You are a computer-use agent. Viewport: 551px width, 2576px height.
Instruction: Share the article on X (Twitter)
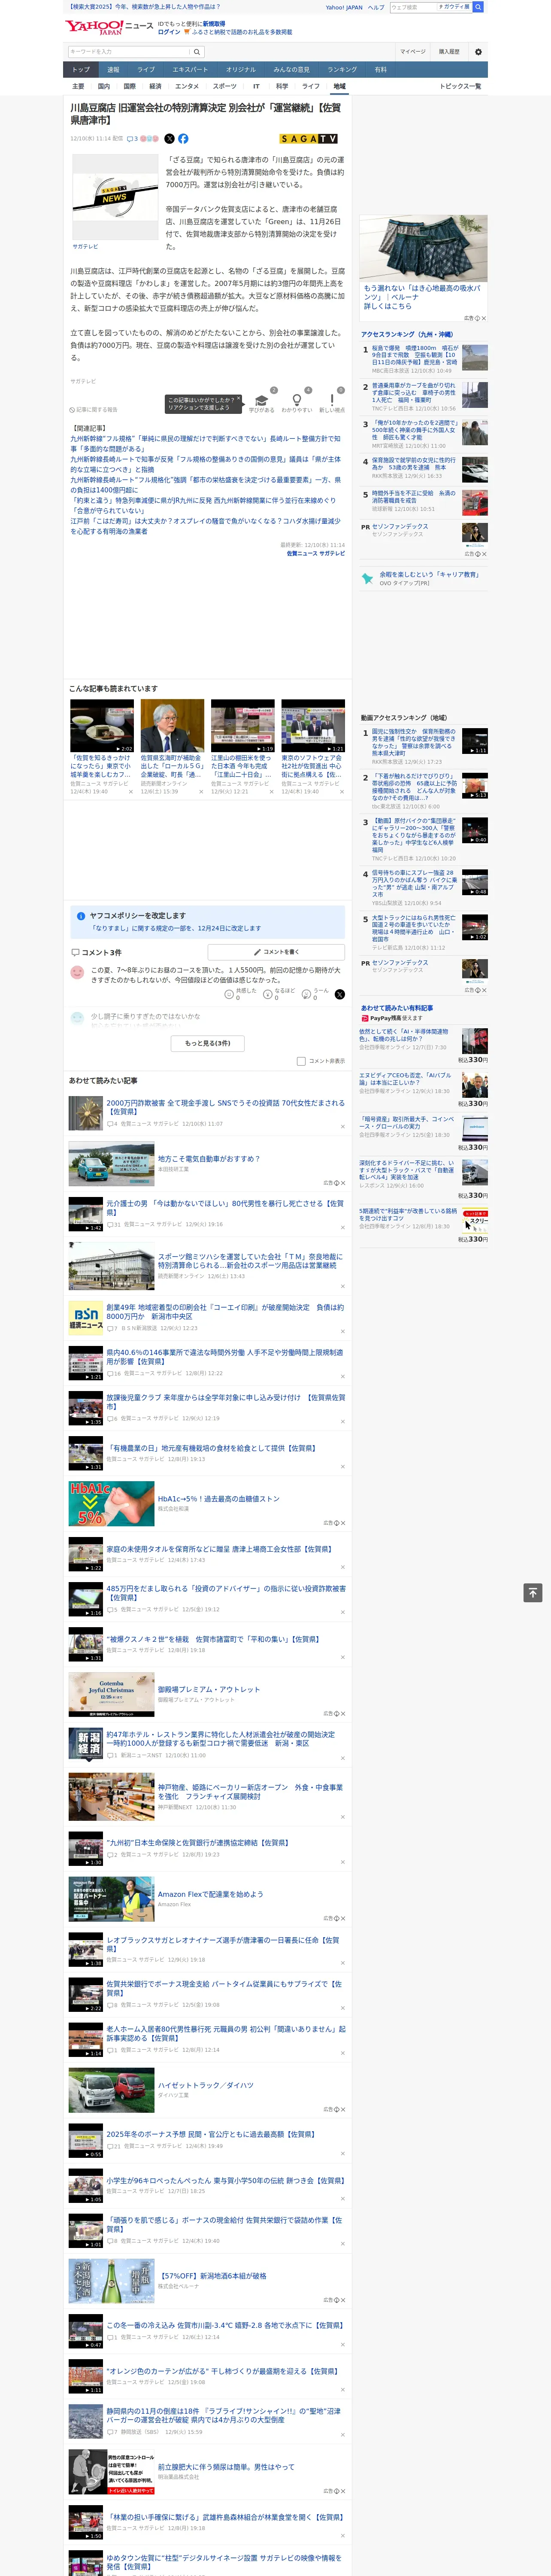click(169, 139)
